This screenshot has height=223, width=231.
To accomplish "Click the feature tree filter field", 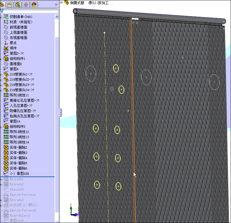I will [29, 11].
